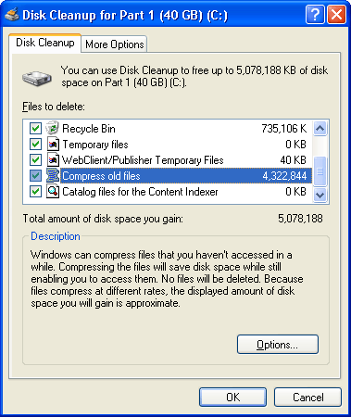Select the Disk Cleanup tab
This screenshot has height=417, width=351.
tap(45, 43)
